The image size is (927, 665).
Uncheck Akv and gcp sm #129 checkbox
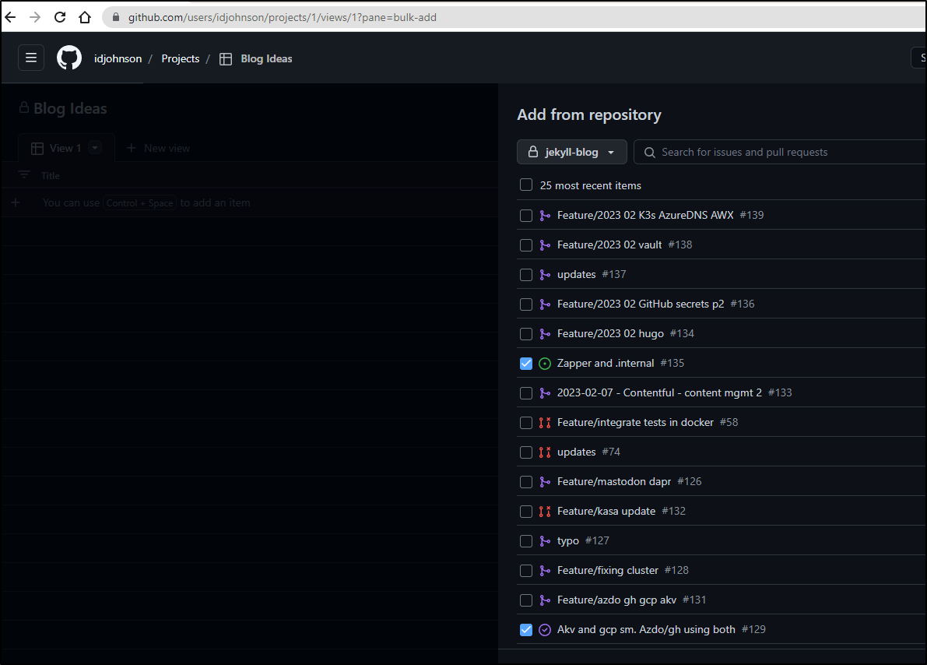click(526, 629)
